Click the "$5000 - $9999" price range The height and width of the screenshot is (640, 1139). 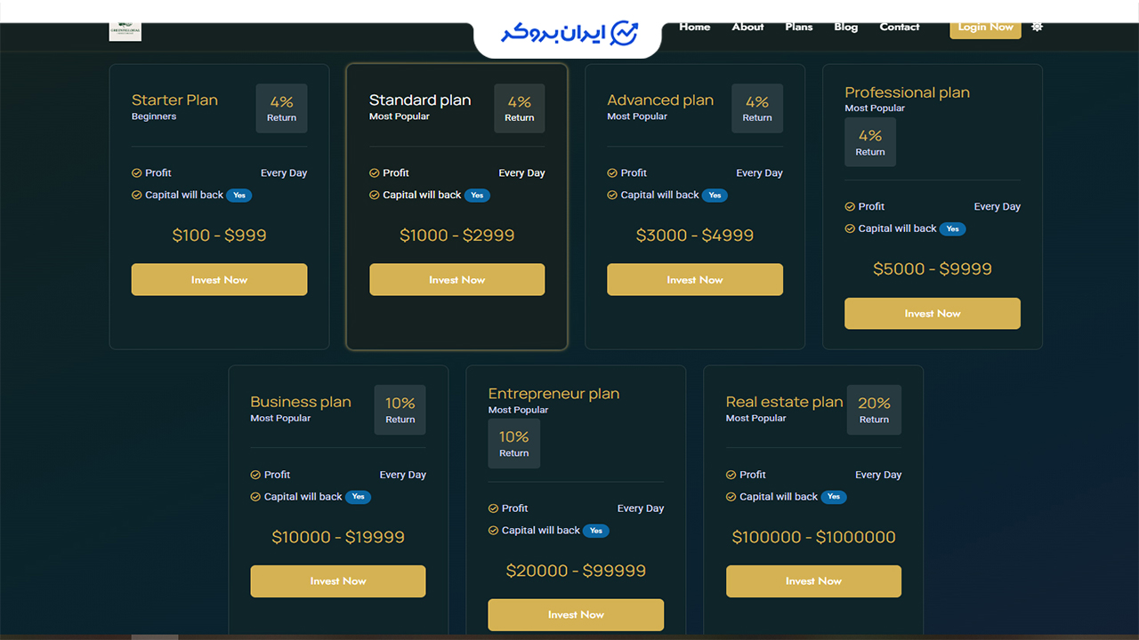tap(933, 269)
